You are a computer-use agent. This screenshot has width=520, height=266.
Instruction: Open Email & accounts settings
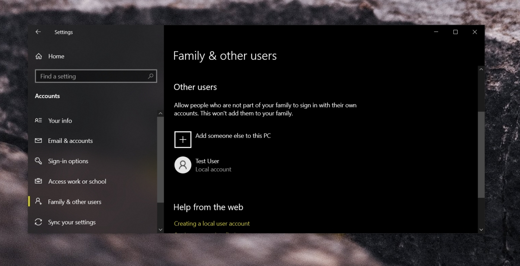click(71, 141)
